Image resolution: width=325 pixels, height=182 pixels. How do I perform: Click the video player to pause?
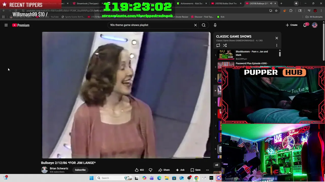pos(126,95)
